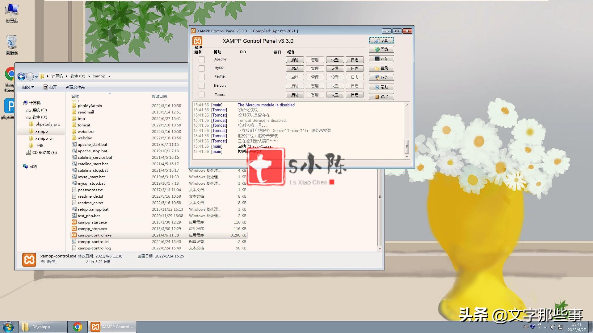Screen dimensions: 593x333
Task: Select the tomcat folder icon
Action: coord(74,125)
